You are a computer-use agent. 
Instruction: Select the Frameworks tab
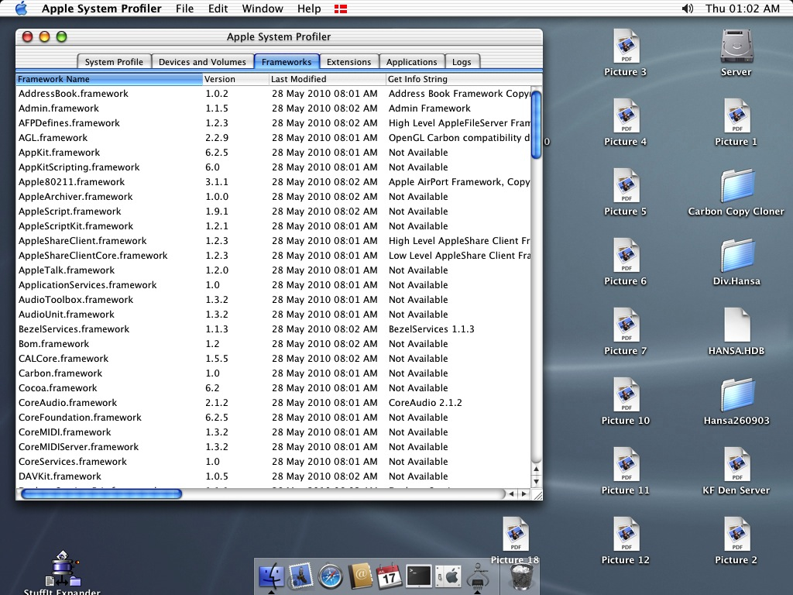(x=287, y=62)
